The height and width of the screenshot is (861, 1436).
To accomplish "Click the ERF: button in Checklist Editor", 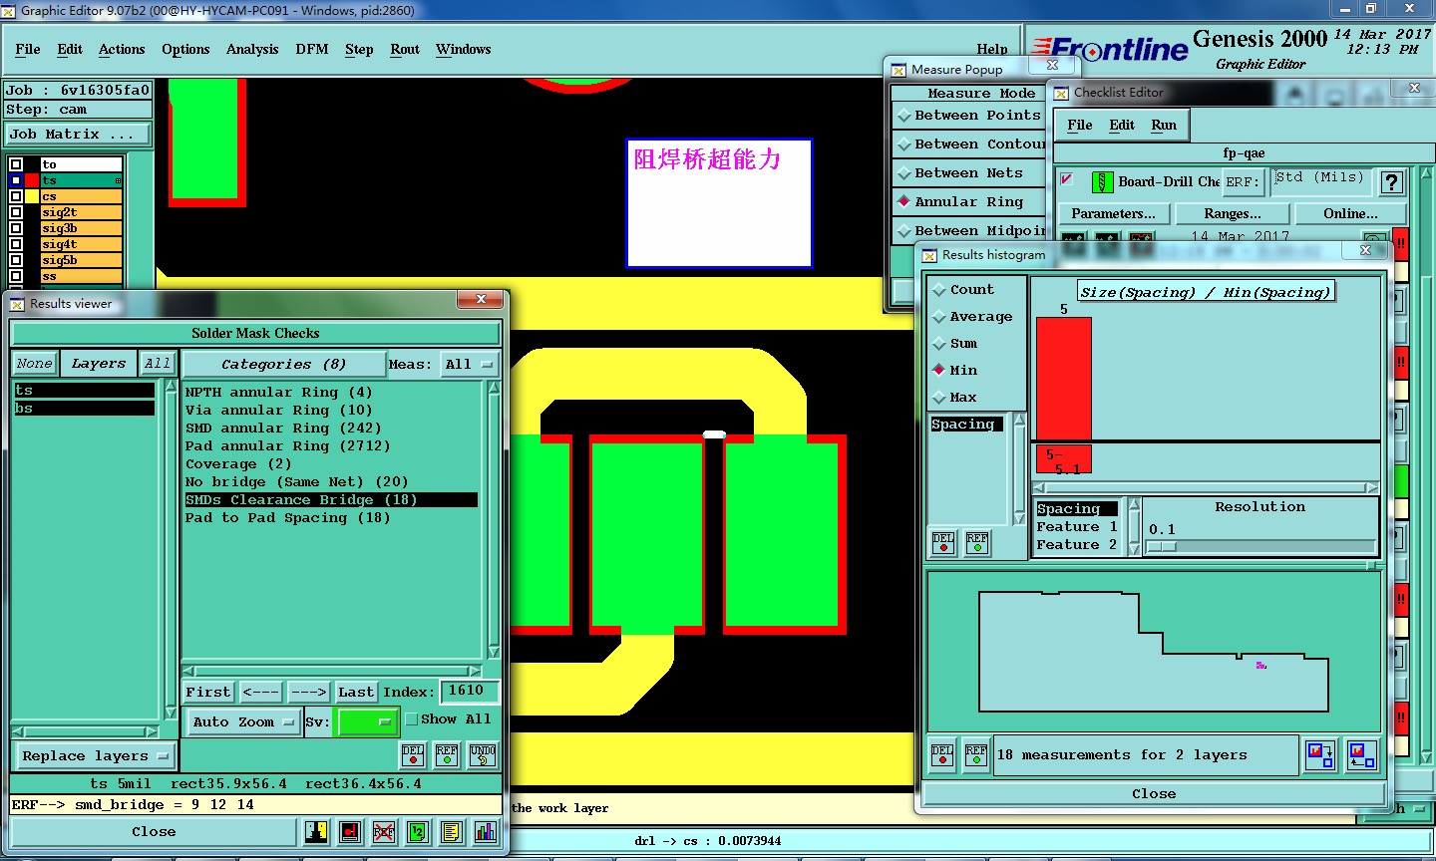I will [1243, 183].
